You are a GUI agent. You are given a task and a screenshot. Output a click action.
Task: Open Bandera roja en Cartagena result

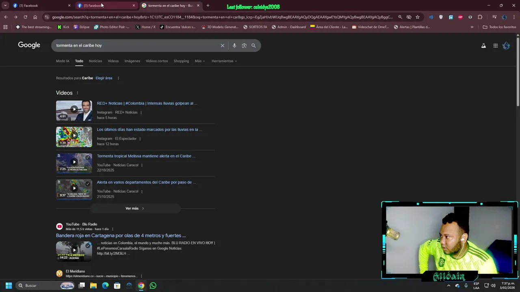pyautogui.click(x=121, y=236)
